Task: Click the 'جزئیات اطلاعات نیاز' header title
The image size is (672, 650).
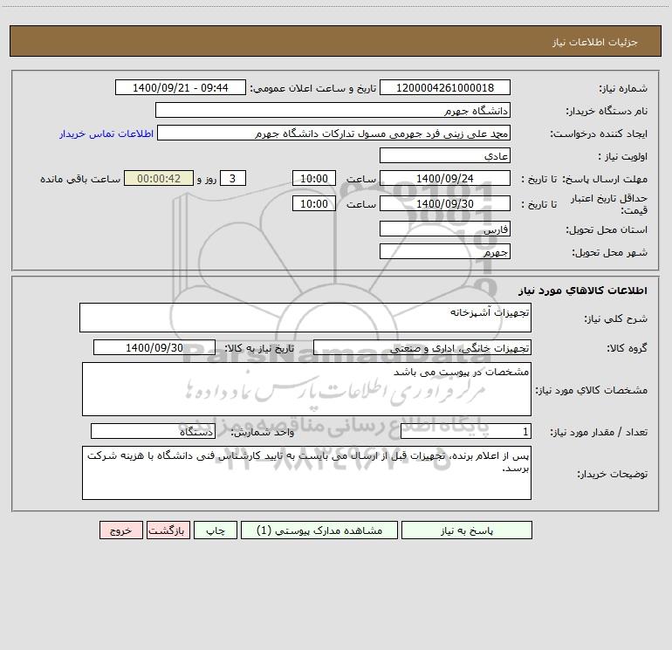Action: (594, 42)
